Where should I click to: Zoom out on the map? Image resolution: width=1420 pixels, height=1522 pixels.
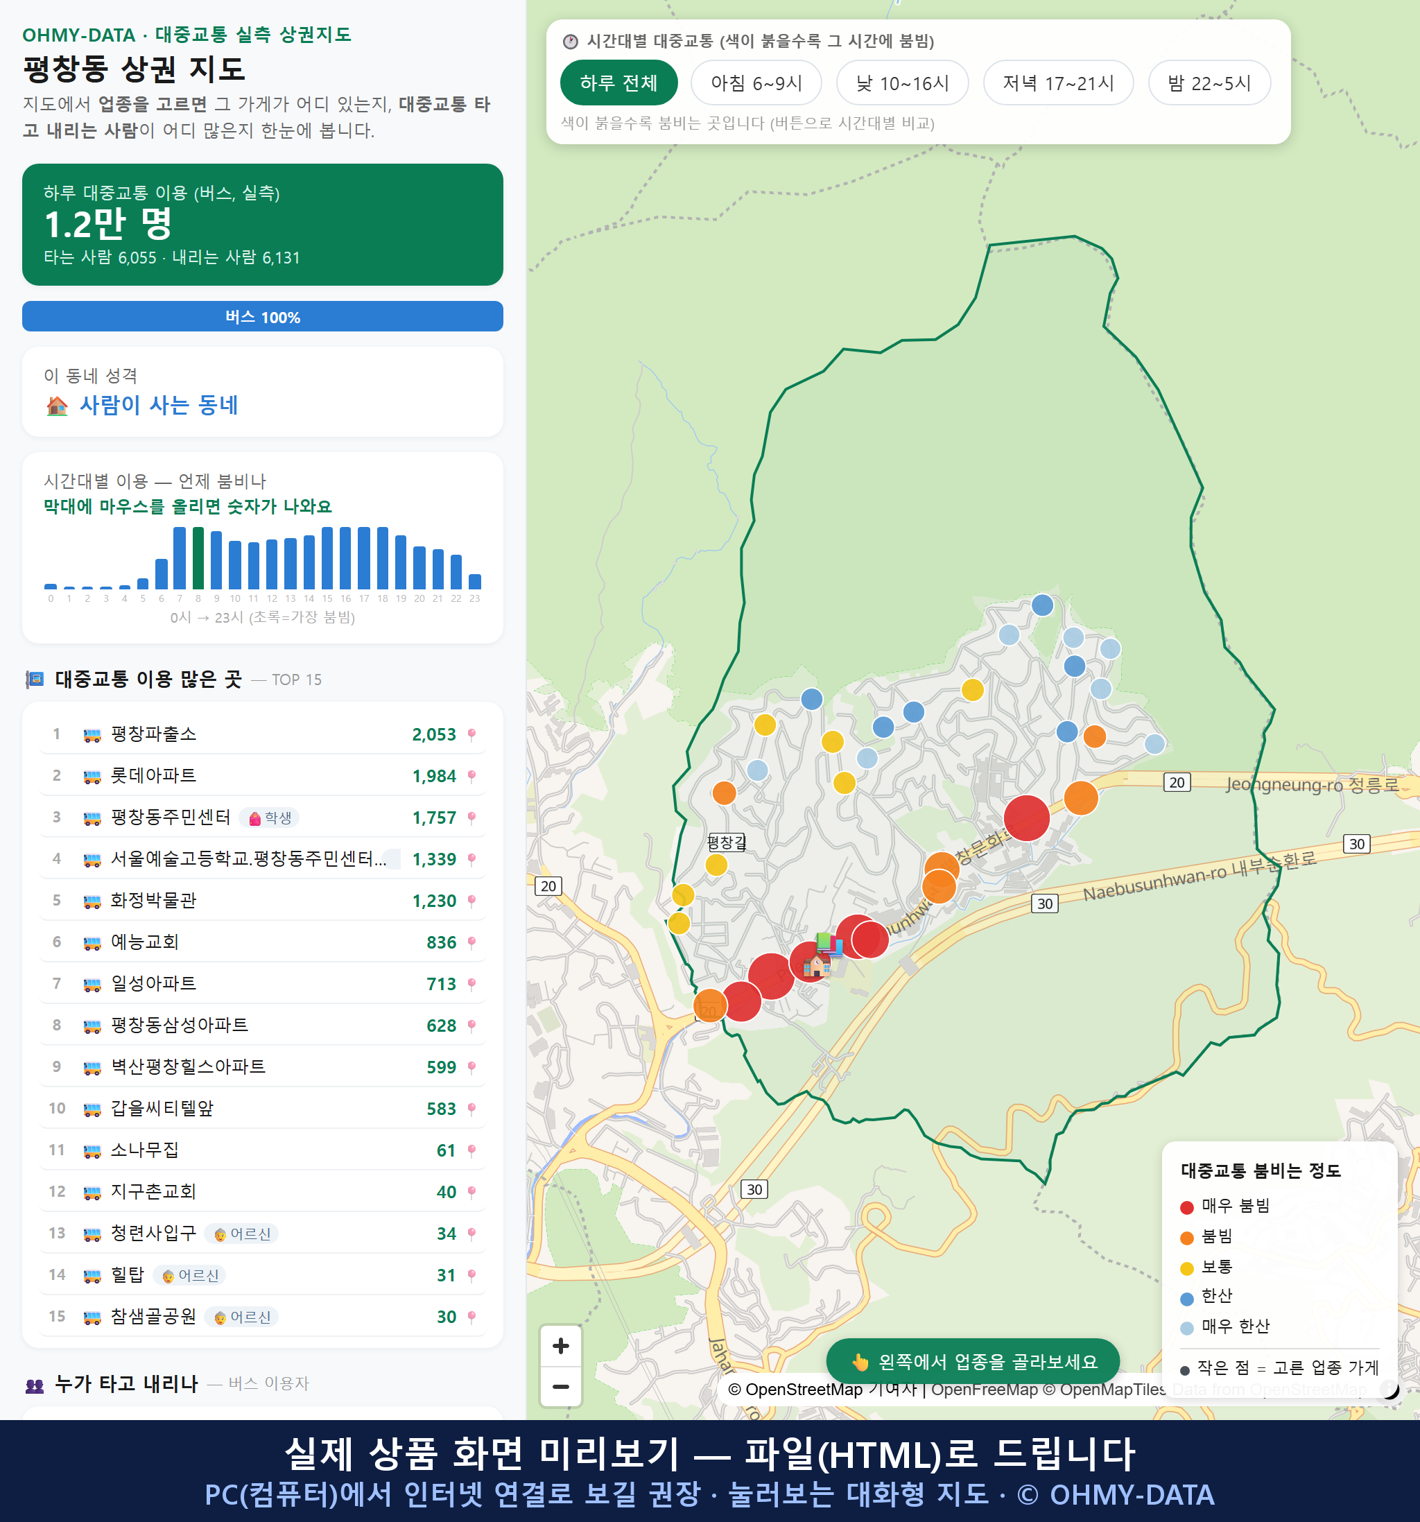tap(560, 1387)
